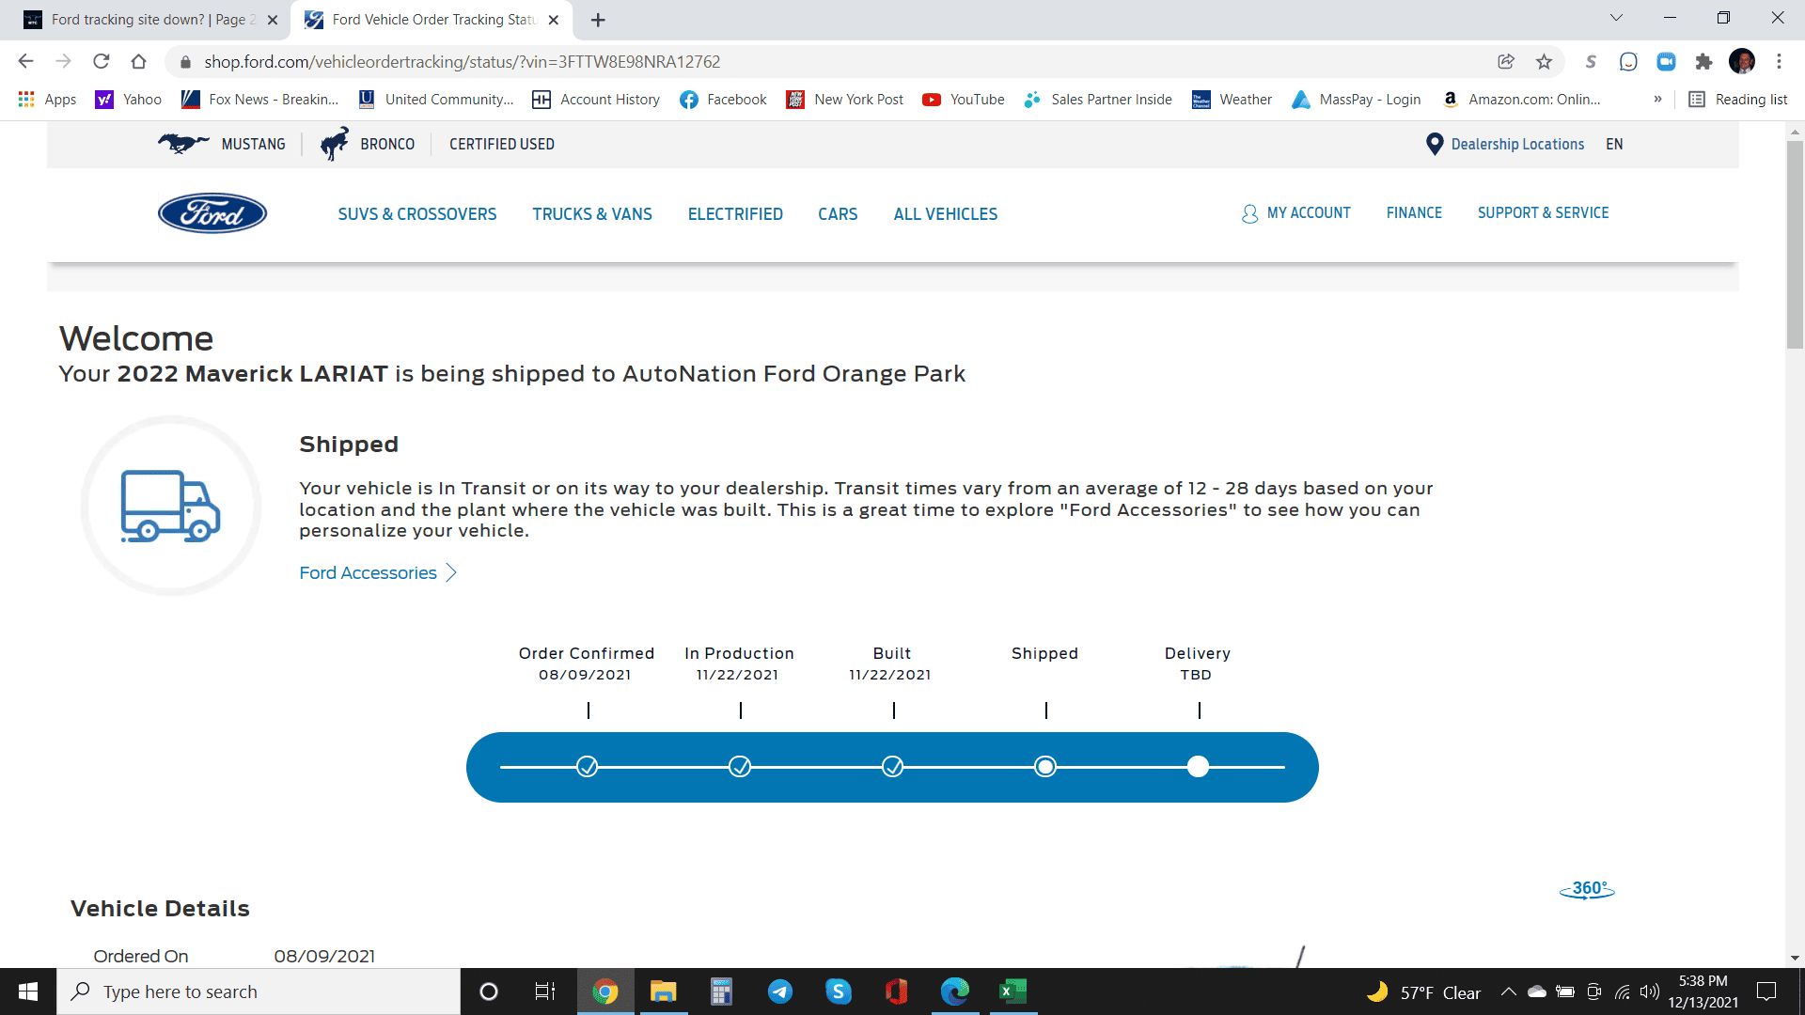Open the Dealership Locations link
The image size is (1805, 1015).
1517,144
